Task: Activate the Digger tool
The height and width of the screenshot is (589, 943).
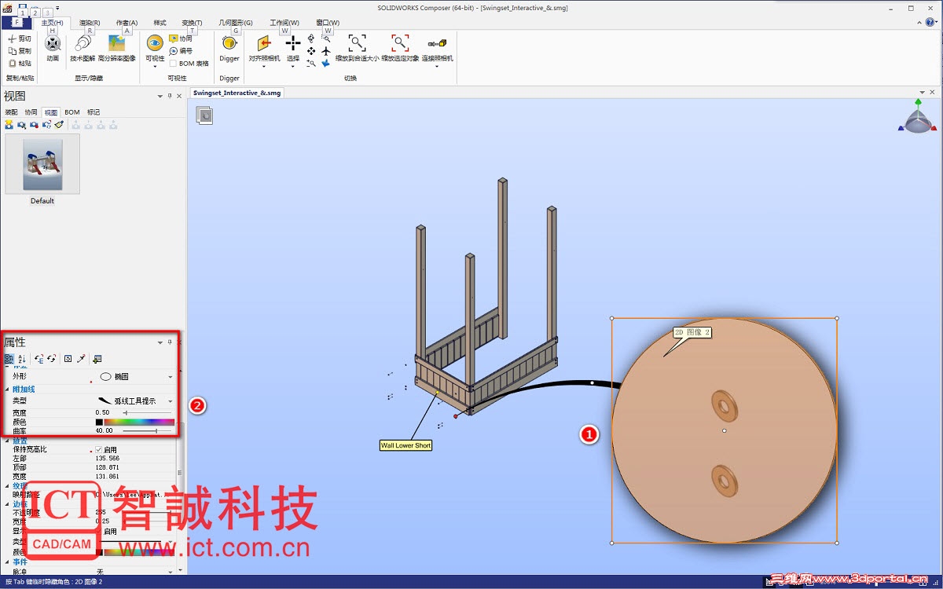Action: (229, 48)
